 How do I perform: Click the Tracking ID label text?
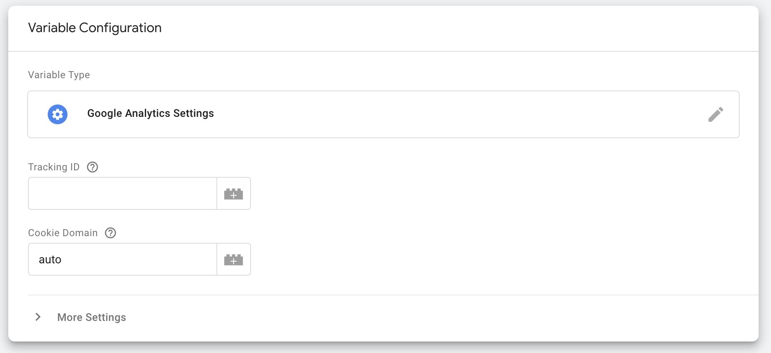point(53,167)
